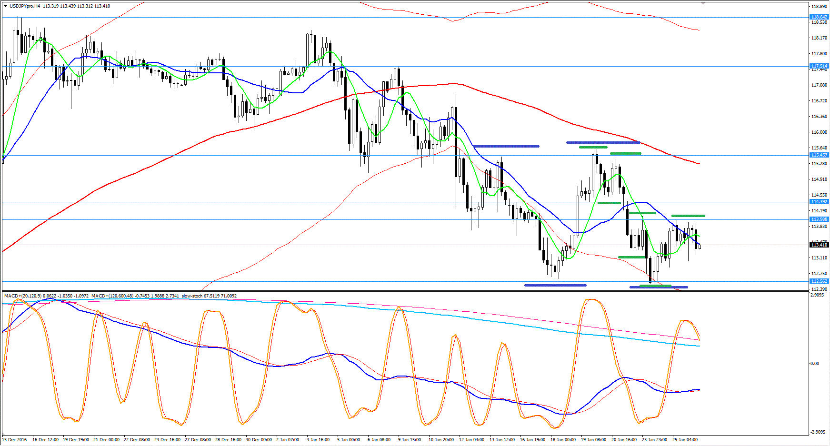Select the green line above latest candles
The image size is (830, 446).
tap(688, 216)
